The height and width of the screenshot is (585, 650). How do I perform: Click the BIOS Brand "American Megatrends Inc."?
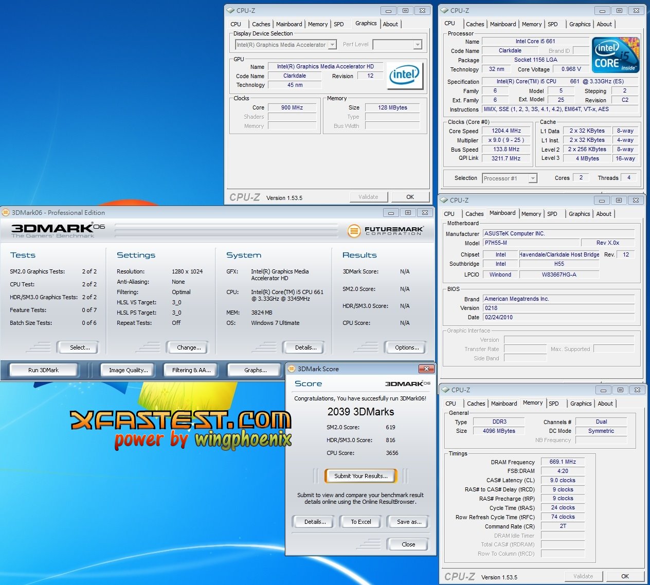click(558, 299)
